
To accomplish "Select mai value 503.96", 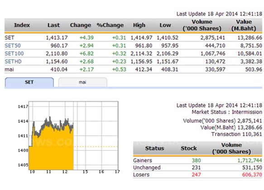I will tap(254, 69).
